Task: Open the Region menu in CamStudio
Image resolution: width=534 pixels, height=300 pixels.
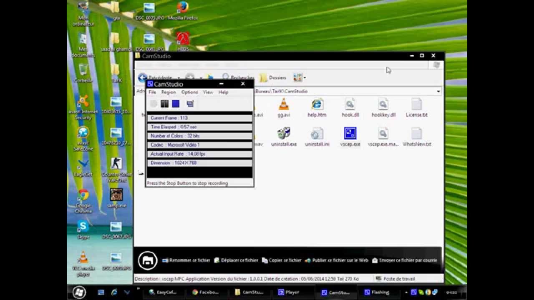Action: point(169,92)
